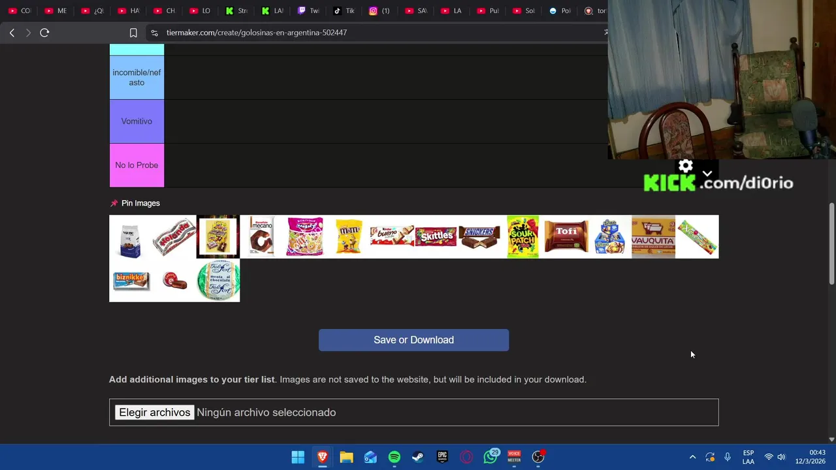Select the Holanda candy image
This screenshot has width=836, height=470.
click(174, 237)
